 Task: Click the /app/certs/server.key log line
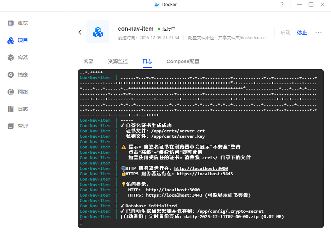pos(165,136)
